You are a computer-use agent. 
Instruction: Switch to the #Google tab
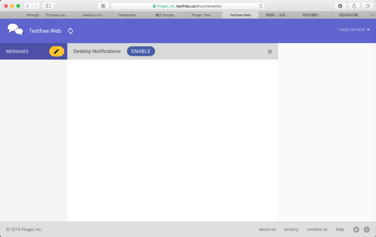(x=29, y=15)
